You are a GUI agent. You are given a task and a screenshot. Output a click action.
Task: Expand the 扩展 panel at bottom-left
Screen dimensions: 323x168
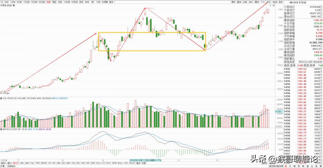pyautogui.click(x=3, y=166)
